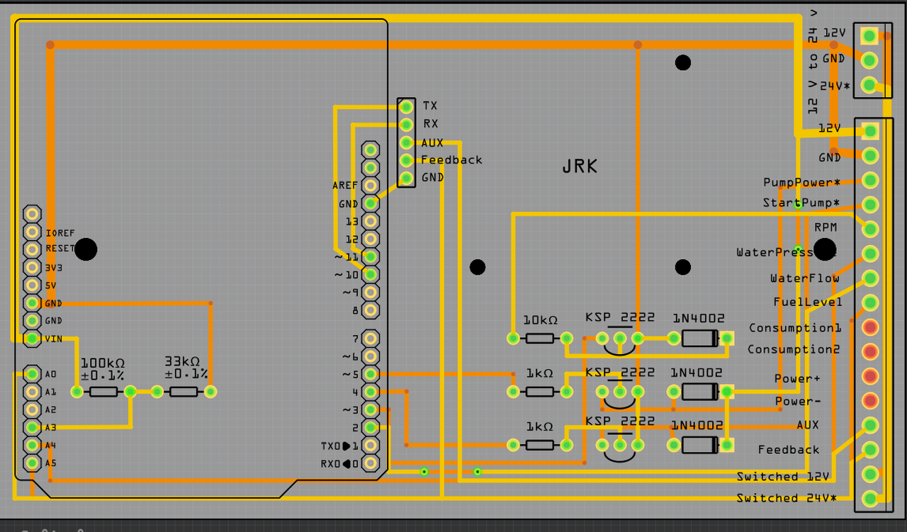Click the Arduino A2 analog pad

[x=32, y=409]
